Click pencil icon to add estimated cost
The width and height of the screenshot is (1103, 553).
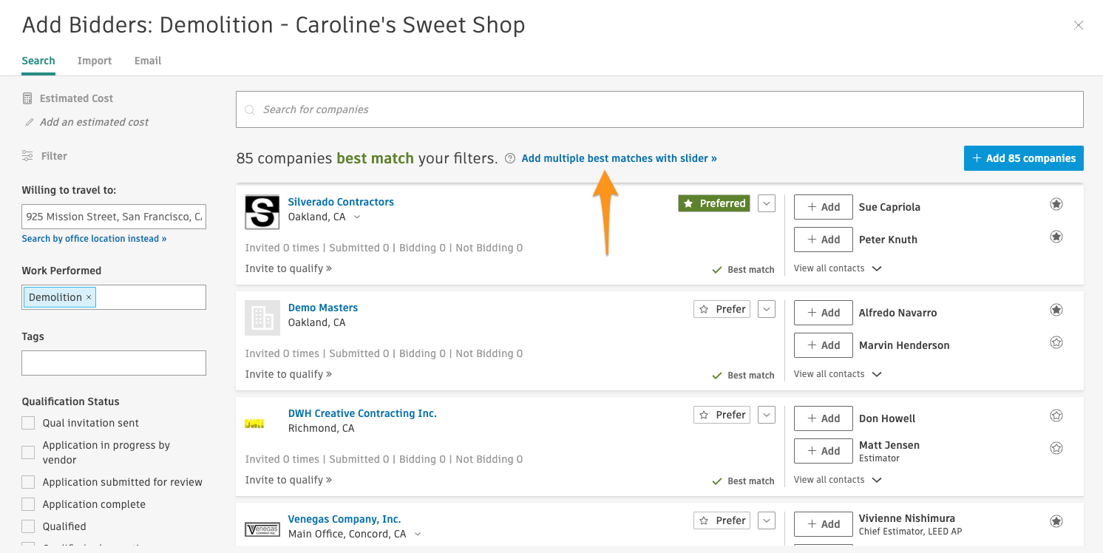(x=30, y=122)
